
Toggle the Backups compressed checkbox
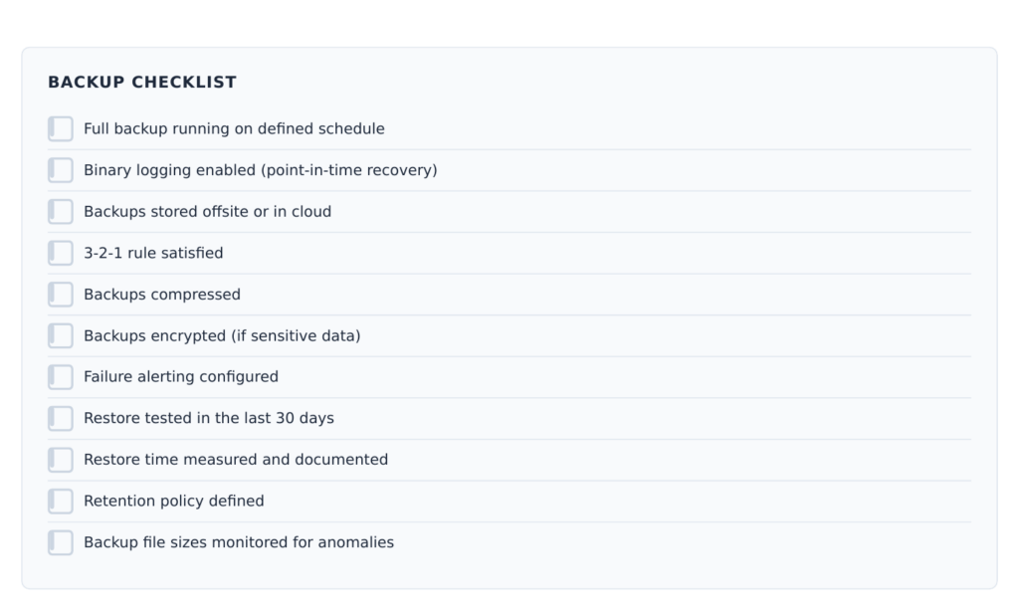[x=61, y=295]
